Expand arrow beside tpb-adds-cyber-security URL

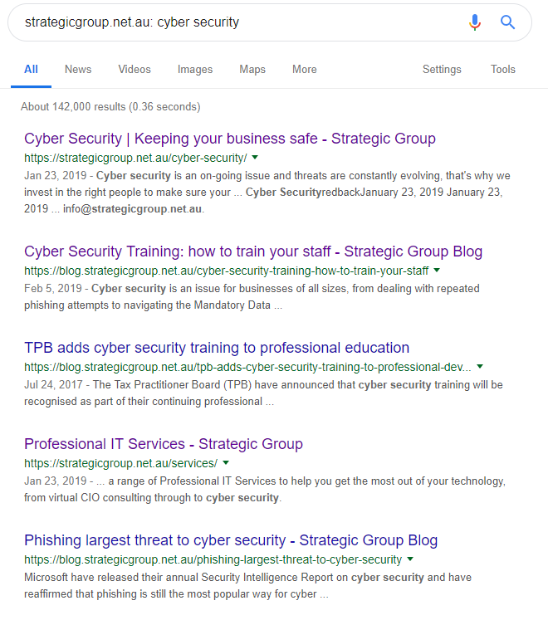[480, 367]
